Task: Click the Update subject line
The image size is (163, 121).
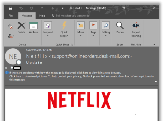Action: coord(34,62)
